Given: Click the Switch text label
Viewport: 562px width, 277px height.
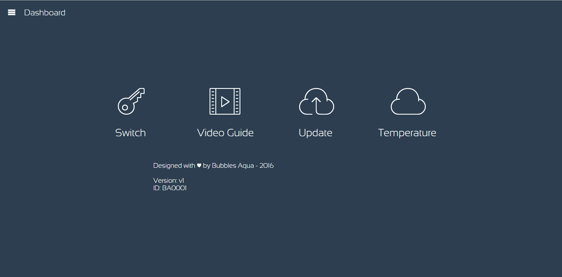Looking at the screenshot, I should coord(130,132).
